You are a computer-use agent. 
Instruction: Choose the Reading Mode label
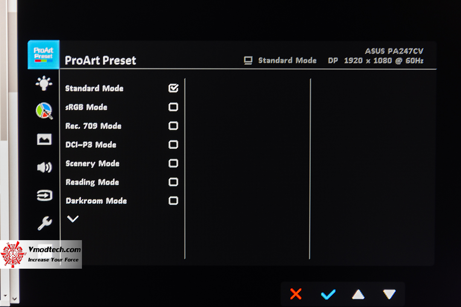pyautogui.click(x=92, y=182)
